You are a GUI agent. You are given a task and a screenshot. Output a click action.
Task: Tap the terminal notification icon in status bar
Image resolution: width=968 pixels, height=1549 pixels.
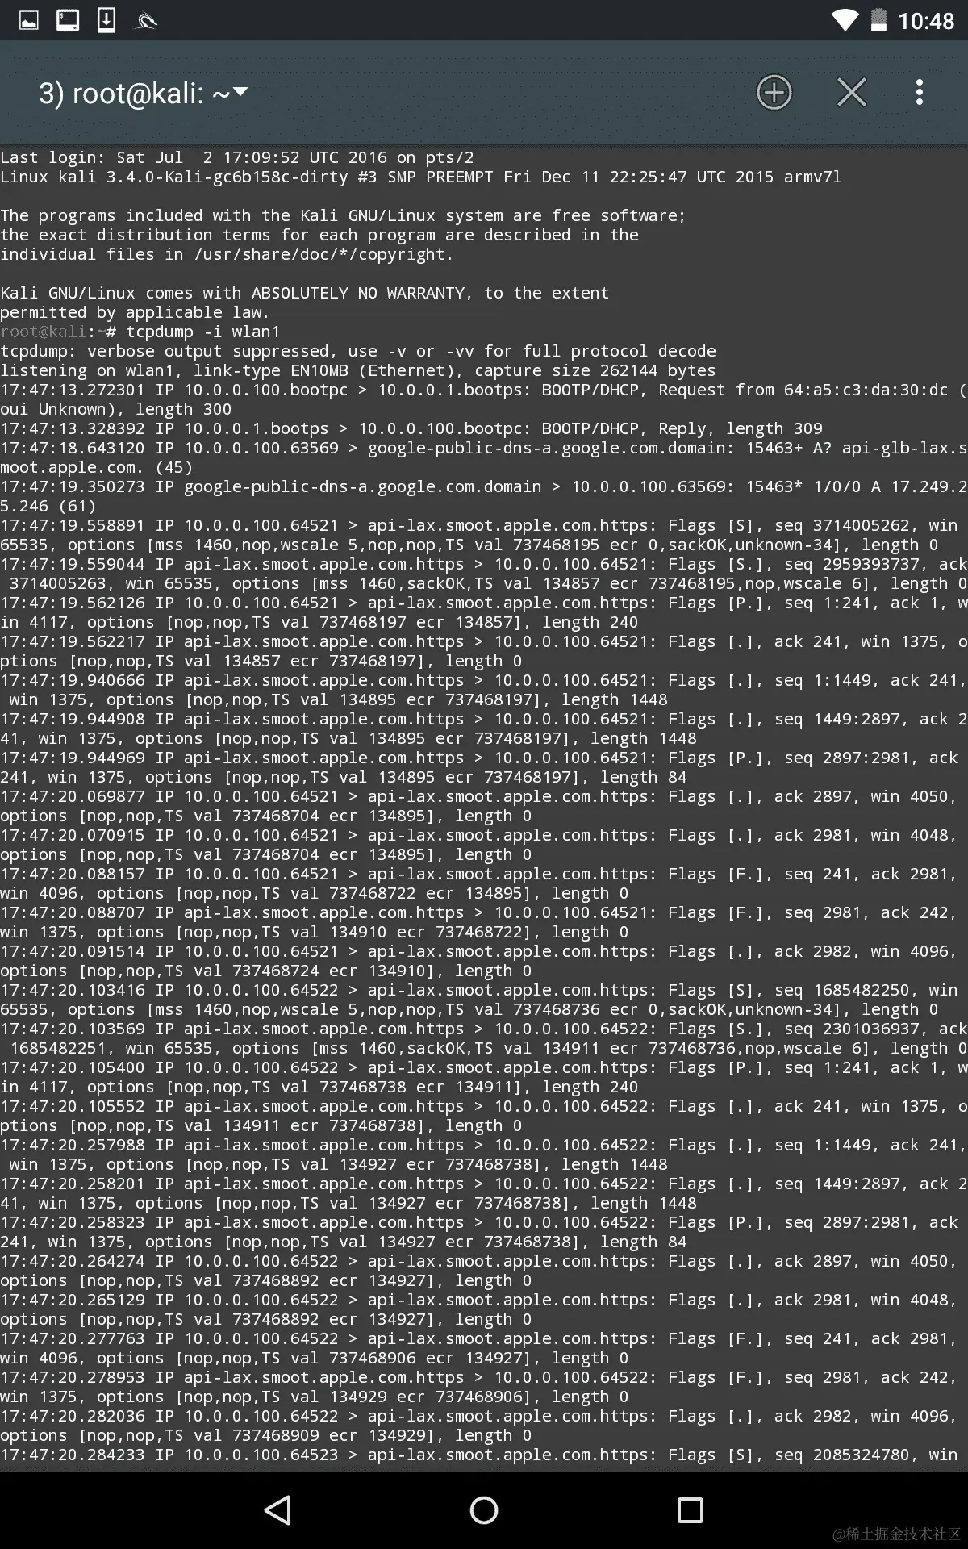click(x=68, y=21)
